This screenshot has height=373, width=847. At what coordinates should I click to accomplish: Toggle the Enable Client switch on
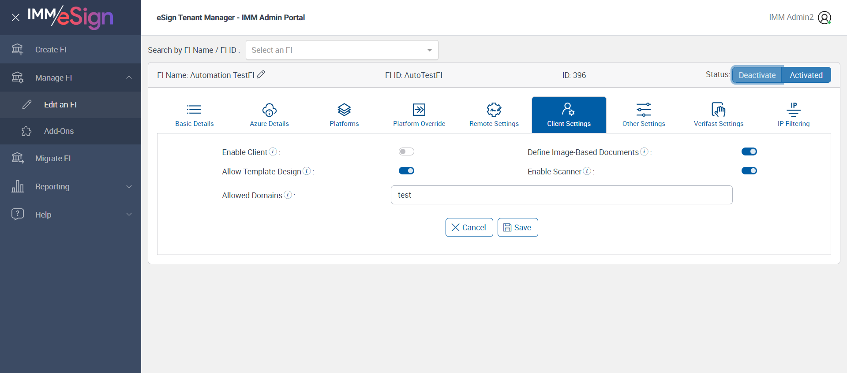406,151
